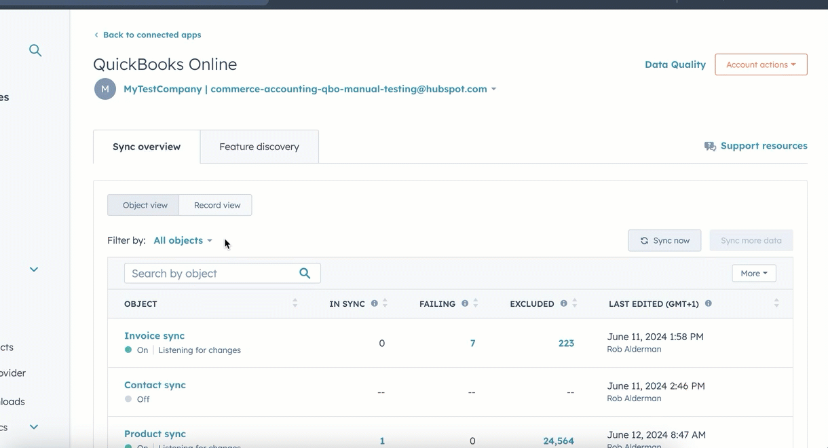Sort by the LAST EDITED column arrows
Viewport: 828px width, 448px height.
coord(776,303)
